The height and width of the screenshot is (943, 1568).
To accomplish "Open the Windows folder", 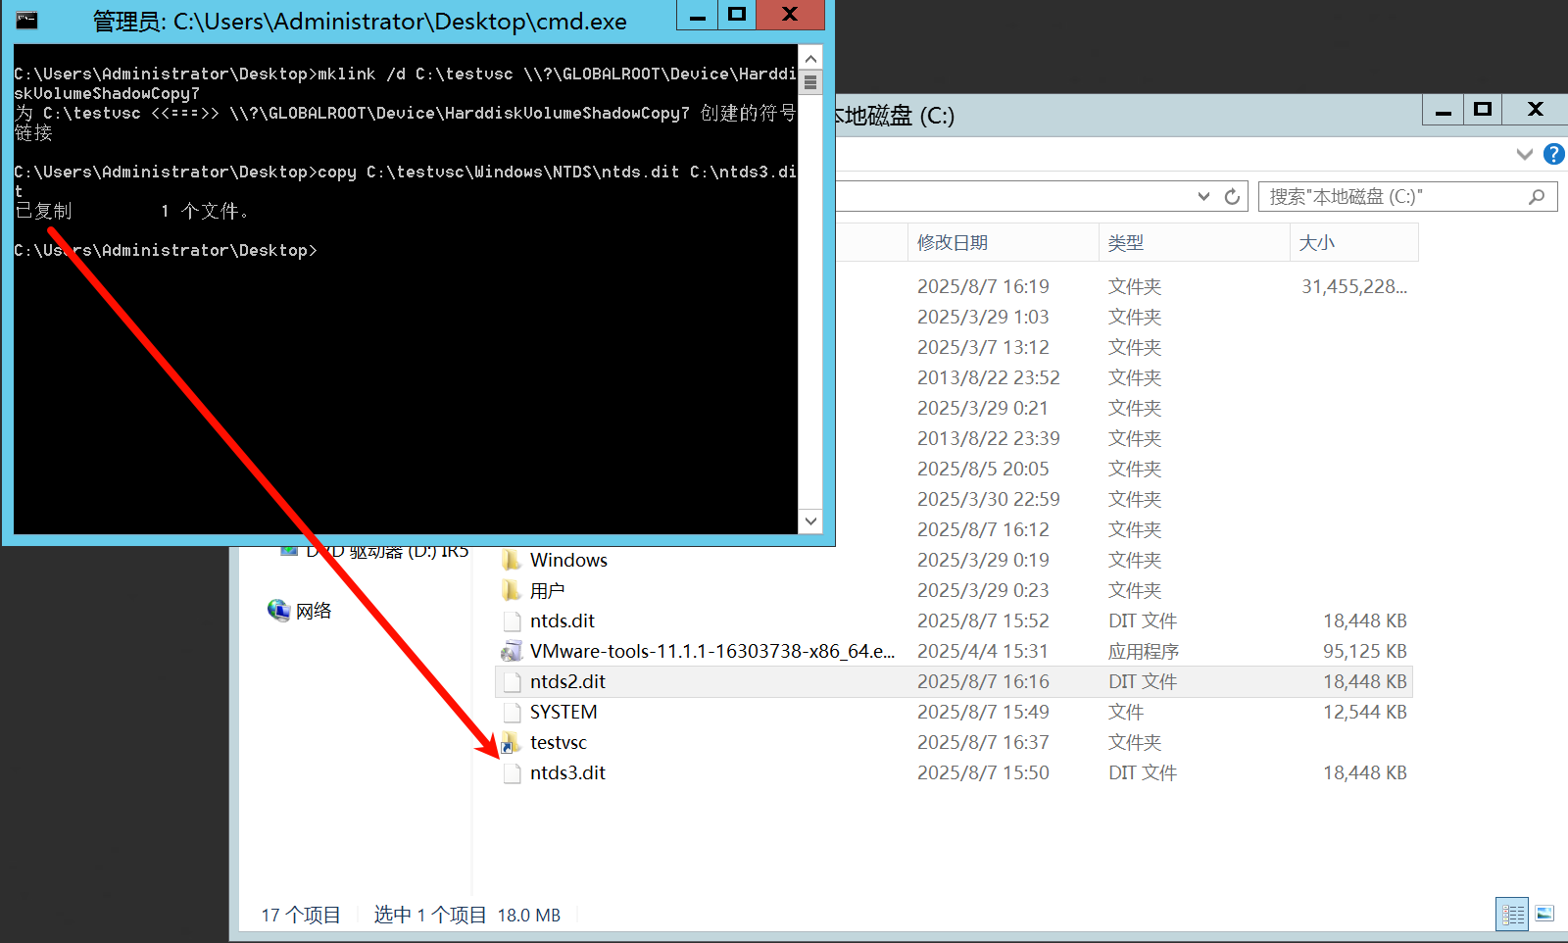I will [x=567, y=560].
